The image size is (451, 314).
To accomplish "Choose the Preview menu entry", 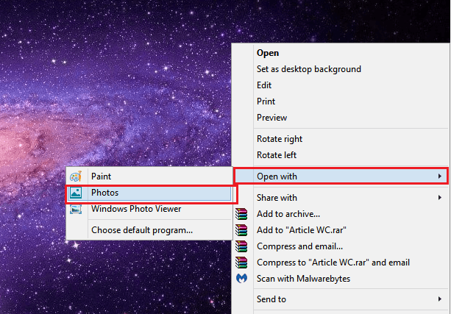I will (x=341, y=118).
